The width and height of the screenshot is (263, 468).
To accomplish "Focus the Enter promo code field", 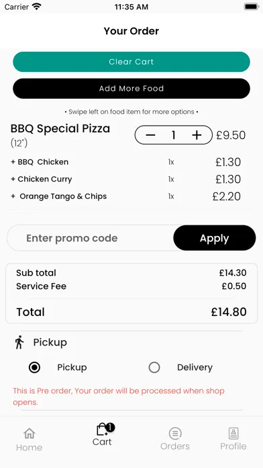I will click(91, 238).
